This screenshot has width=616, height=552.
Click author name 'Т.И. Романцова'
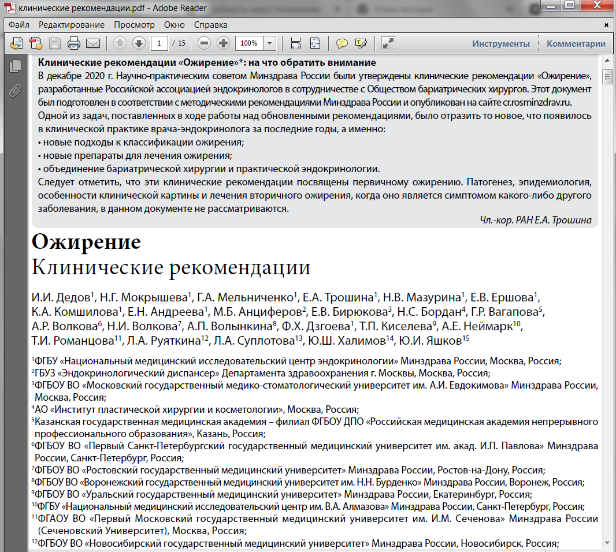pos(73,341)
